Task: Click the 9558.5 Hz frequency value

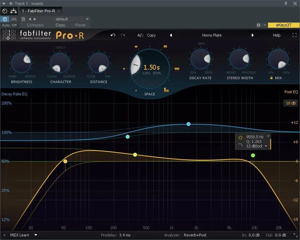Action: 255,137
